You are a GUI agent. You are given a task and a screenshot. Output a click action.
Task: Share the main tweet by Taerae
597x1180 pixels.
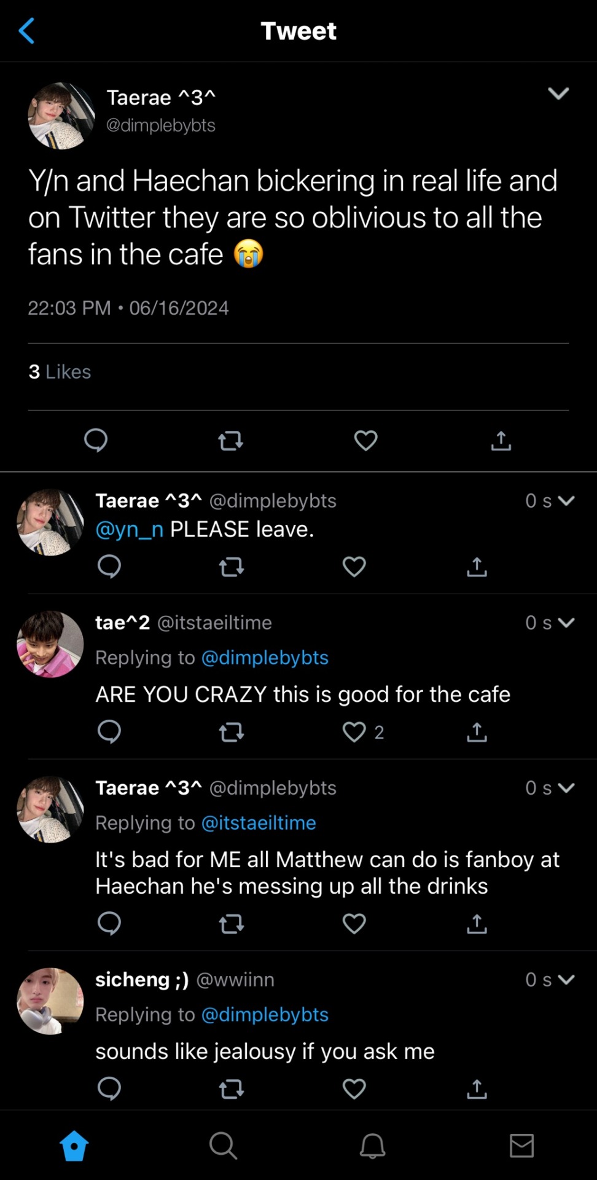click(501, 440)
